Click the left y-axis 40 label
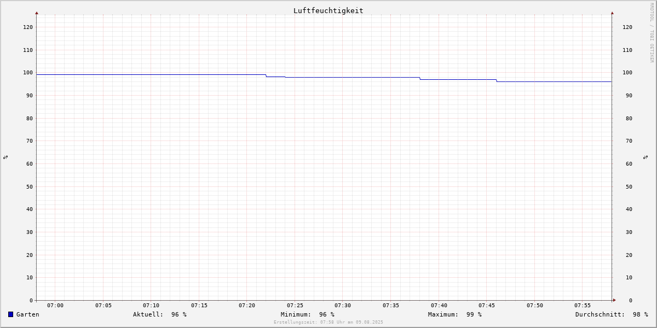The height and width of the screenshot is (328, 657). coord(30,209)
